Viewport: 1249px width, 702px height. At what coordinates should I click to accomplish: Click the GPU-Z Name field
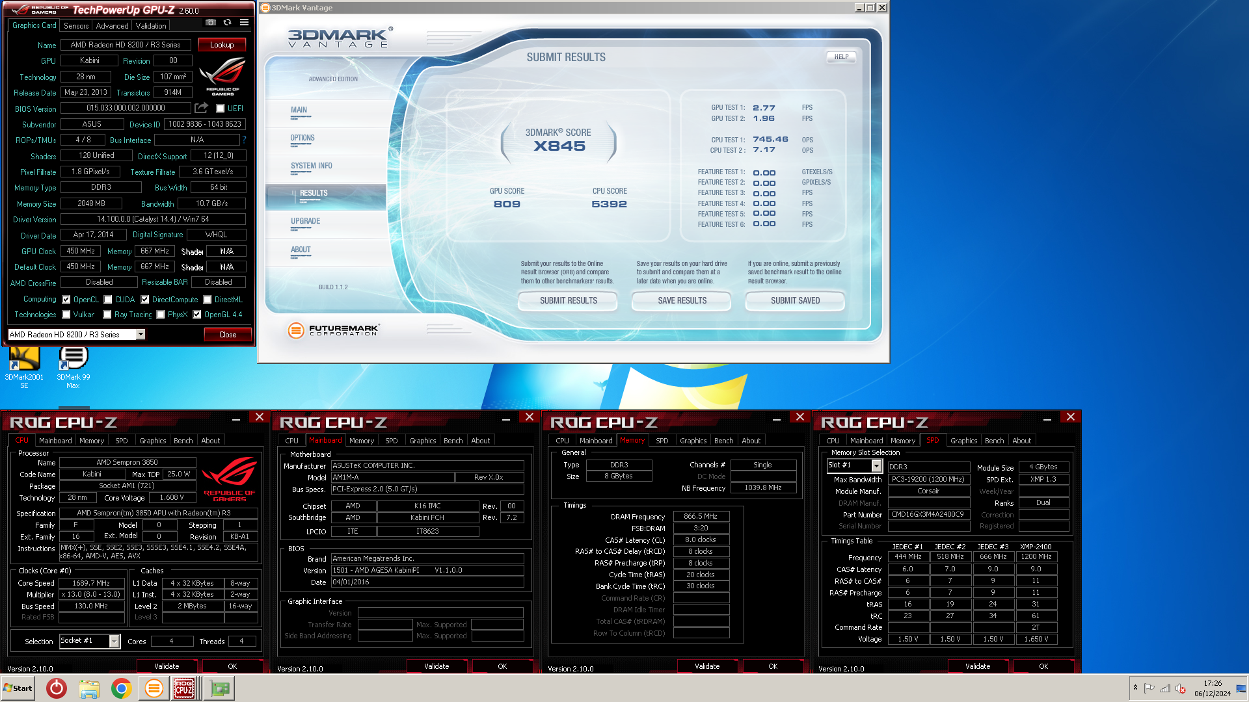(126, 45)
